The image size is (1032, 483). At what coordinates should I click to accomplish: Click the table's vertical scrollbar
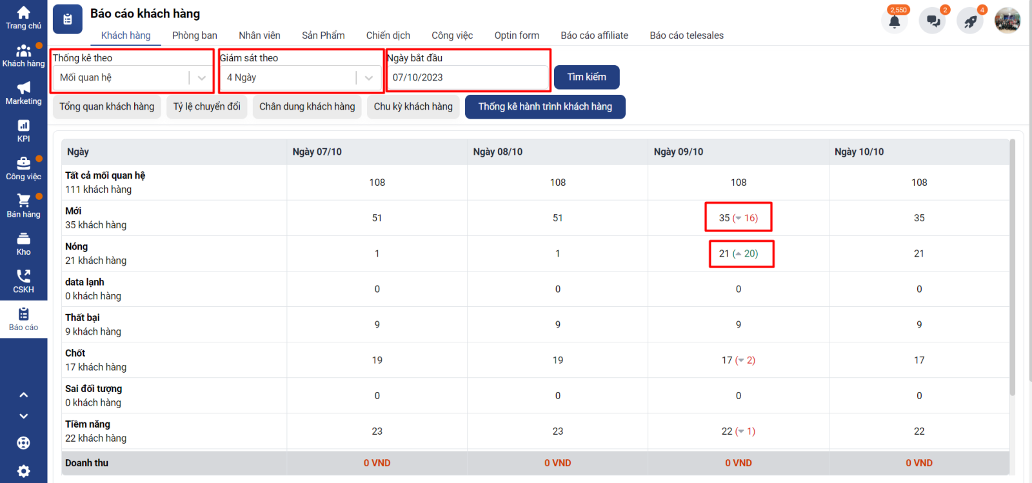pyautogui.click(x=1012, y=271)
